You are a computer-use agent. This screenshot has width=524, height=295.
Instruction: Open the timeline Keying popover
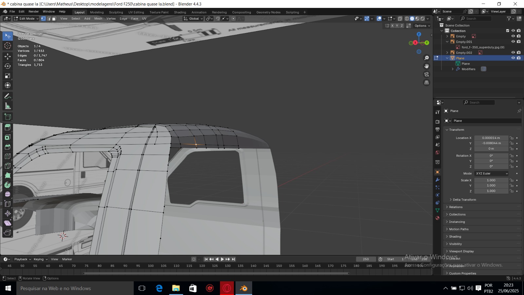[x=40, y=259]
